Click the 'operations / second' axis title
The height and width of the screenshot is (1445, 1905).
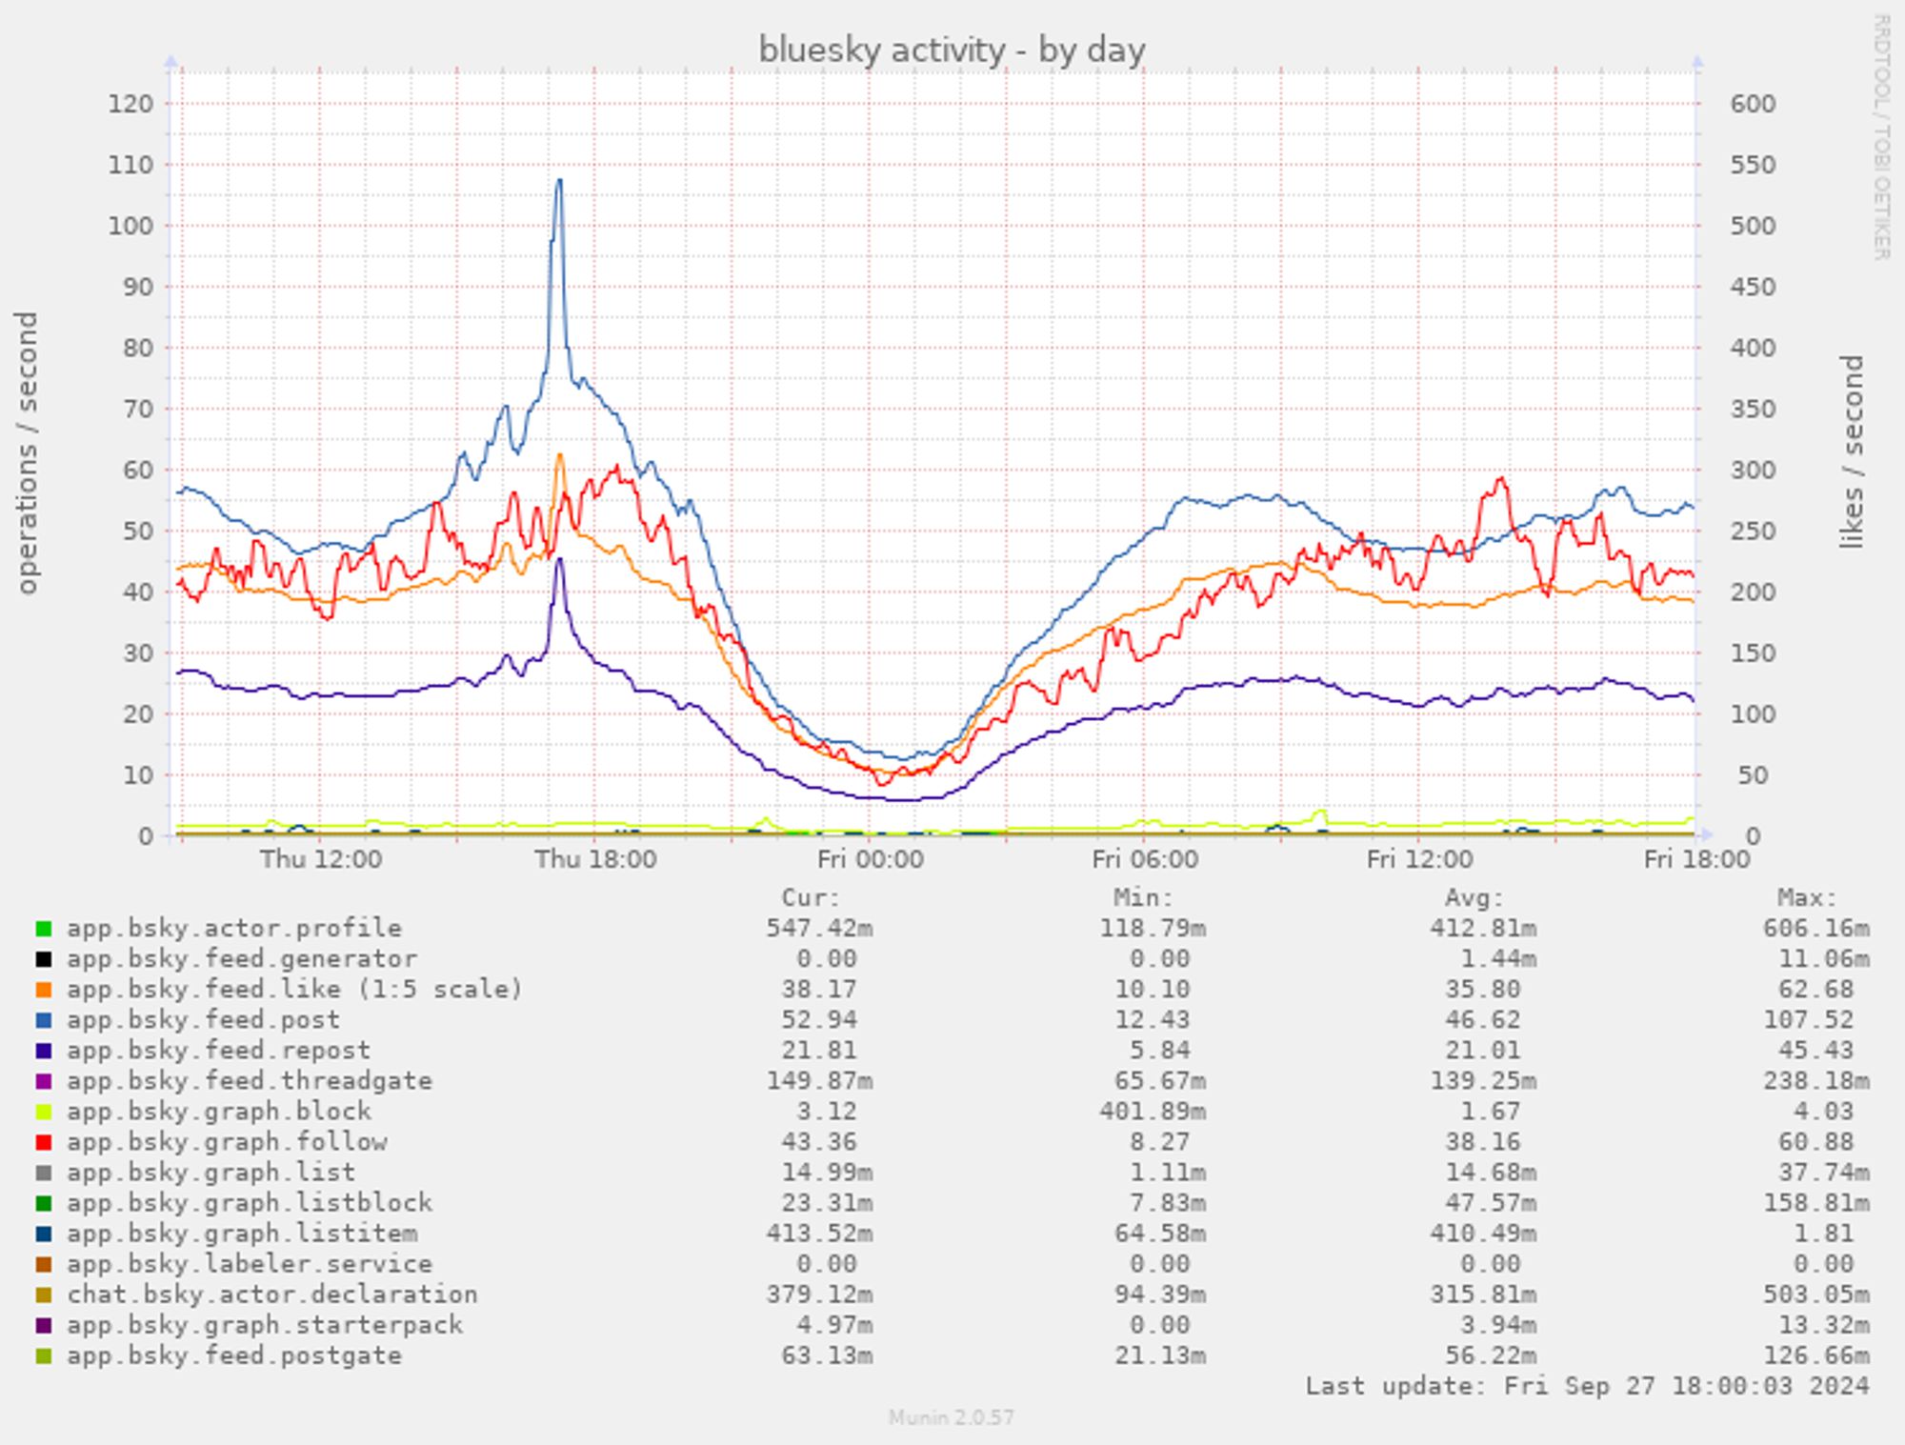click(27, 452)
